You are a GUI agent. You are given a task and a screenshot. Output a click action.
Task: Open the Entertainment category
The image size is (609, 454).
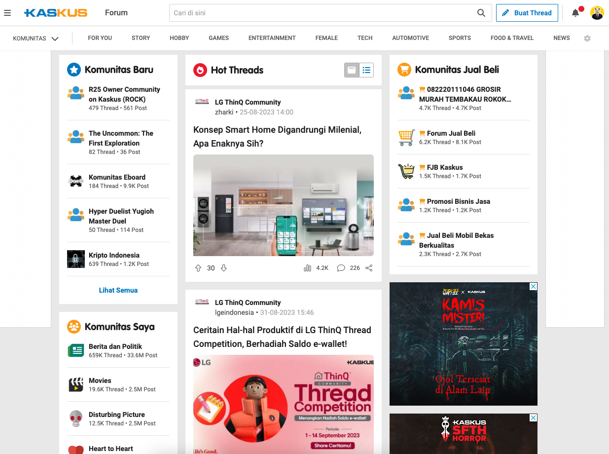(x=272, y=38)
